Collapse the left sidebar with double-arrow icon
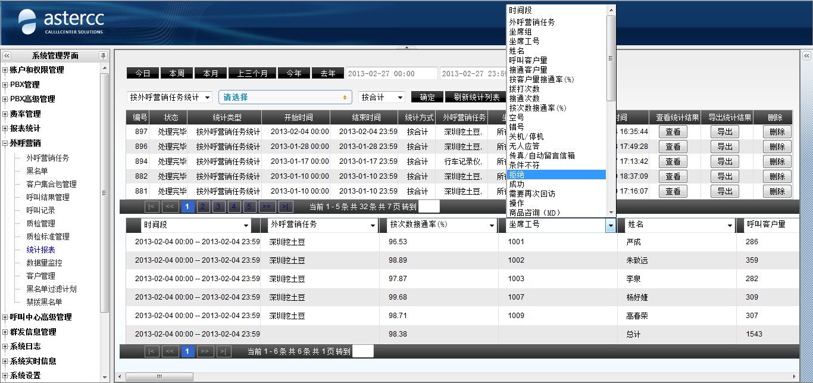The height and width of the screenshot is (383, 813). coord(7,55)
